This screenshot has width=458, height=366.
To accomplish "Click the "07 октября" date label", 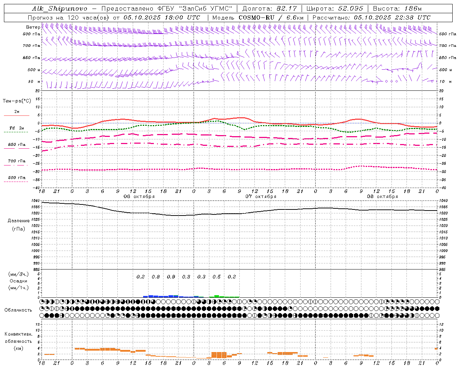I will tap(261, 196).
